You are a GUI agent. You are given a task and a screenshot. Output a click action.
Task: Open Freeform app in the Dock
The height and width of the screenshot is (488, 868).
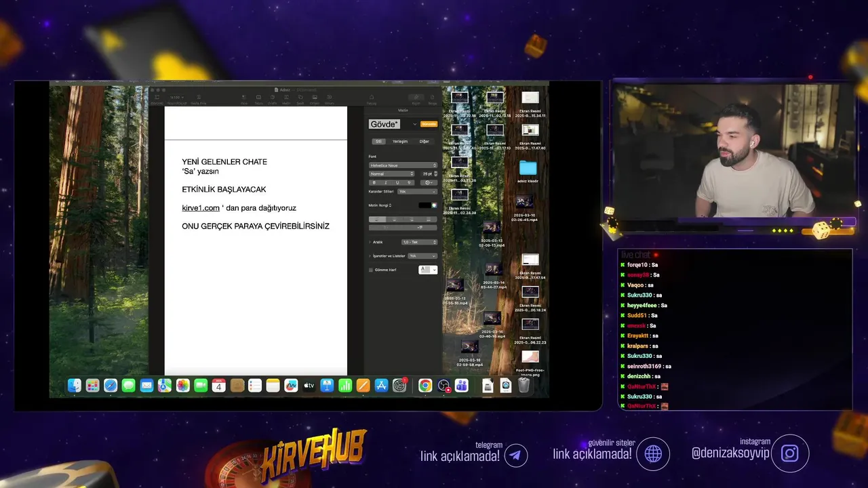pyautogui.click(x=291, y=386)
